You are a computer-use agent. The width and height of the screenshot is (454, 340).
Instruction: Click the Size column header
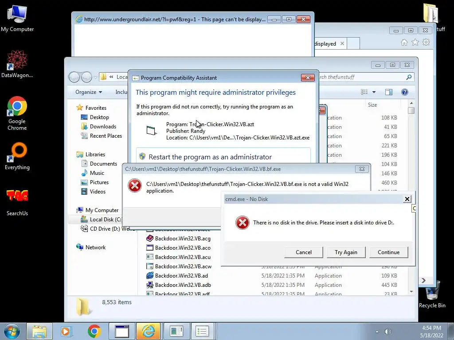point(372,105)
